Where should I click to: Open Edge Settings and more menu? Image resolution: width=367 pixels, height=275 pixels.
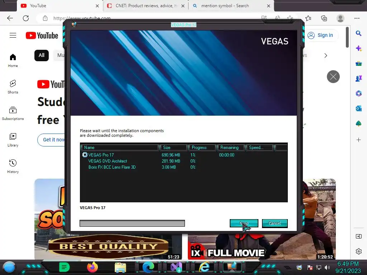pyautogui.click(x=357, y=18)
